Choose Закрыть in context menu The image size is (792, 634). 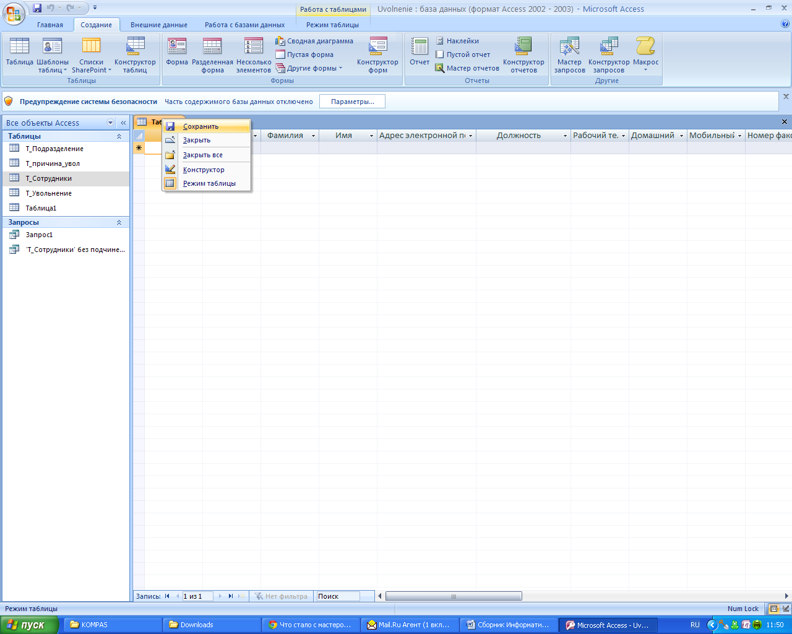(x=207, y=140)
